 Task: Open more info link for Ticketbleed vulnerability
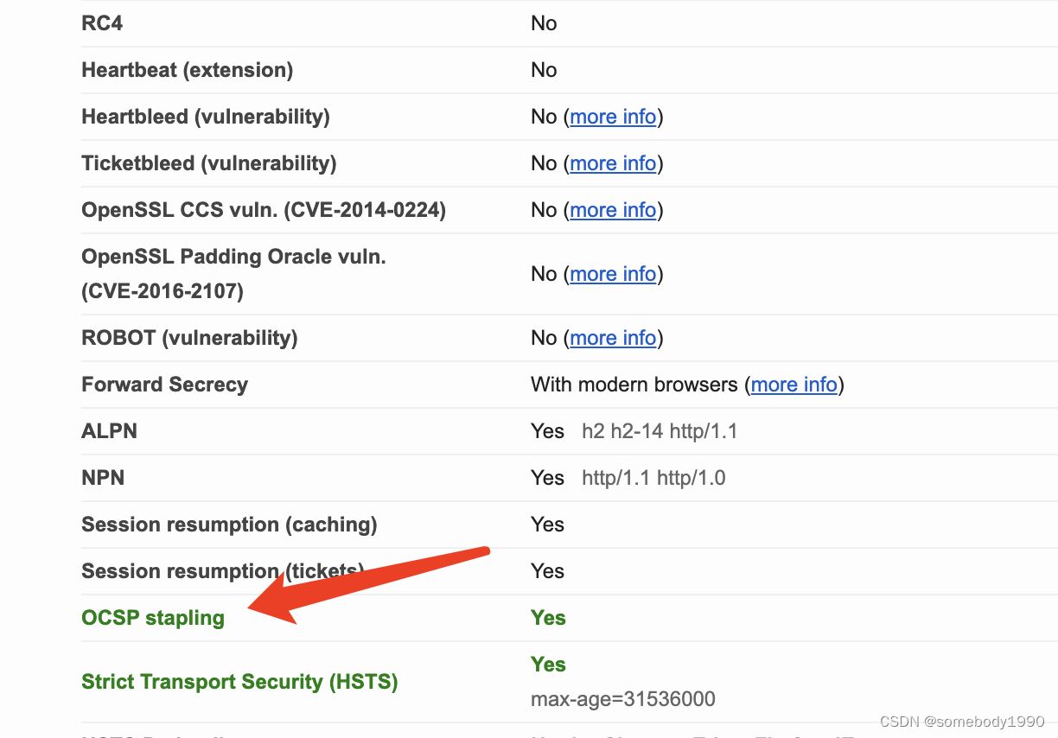click(x=613, y=163)
